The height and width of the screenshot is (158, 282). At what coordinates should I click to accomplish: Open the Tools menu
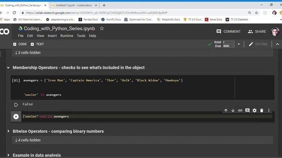pos(81,36)
